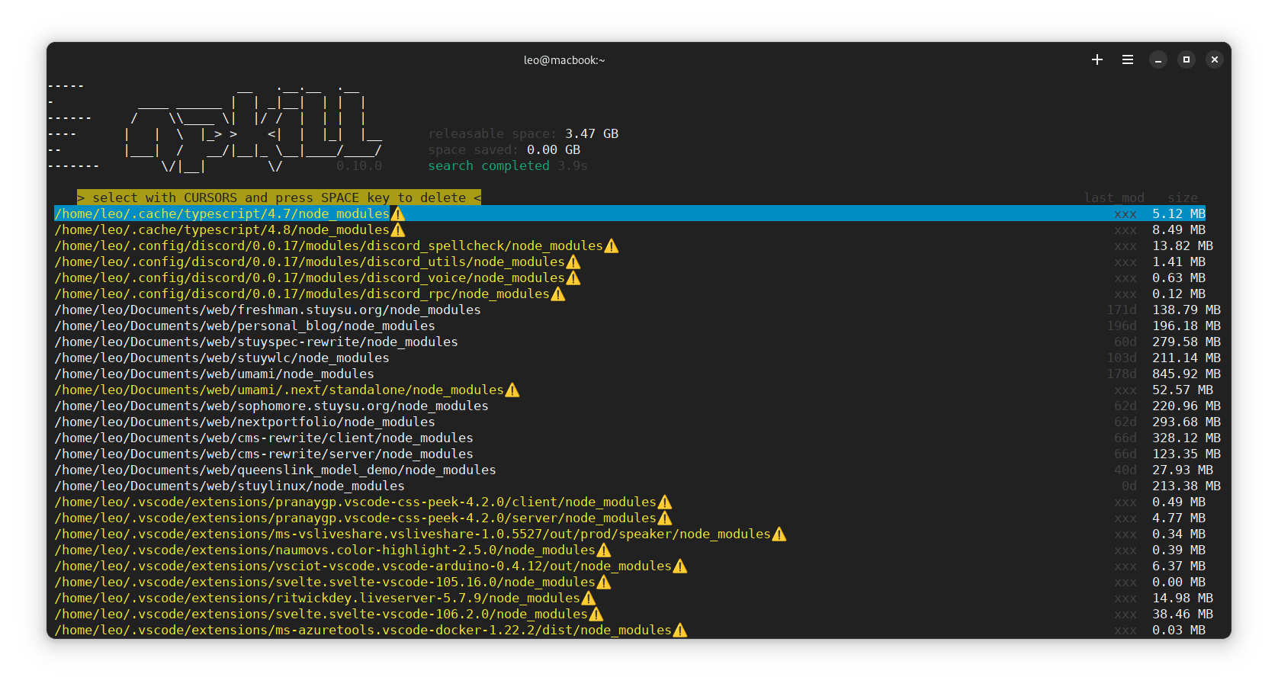
Task: Select /home/leo/.cache/typescript/4.7/node_modules path
Action: coord(222,214)
